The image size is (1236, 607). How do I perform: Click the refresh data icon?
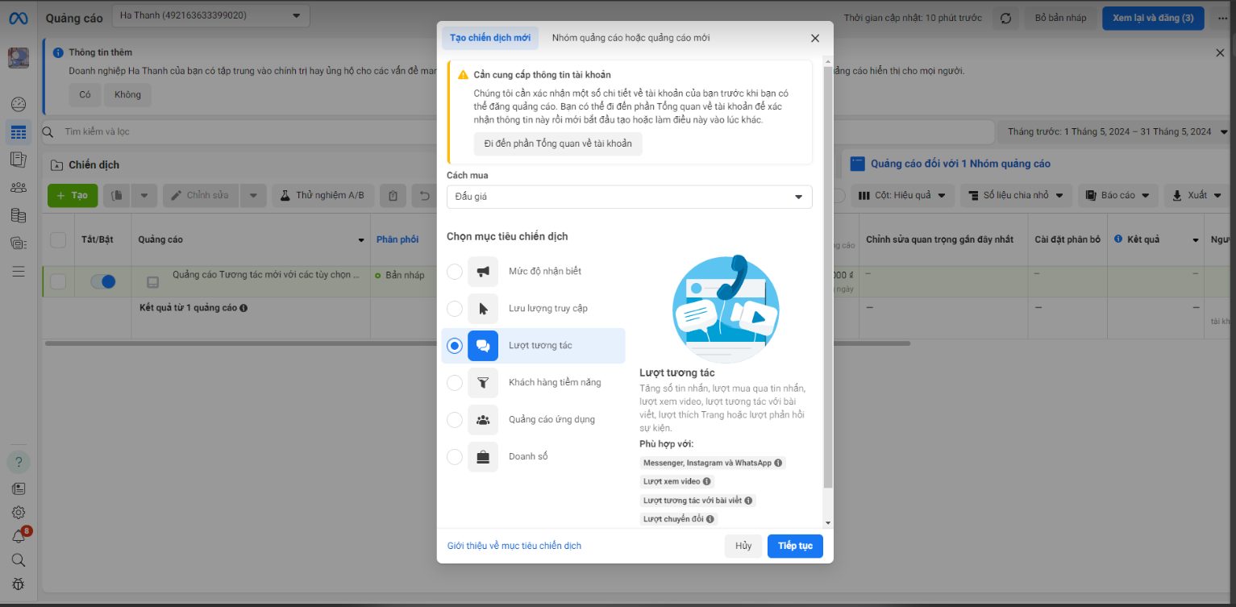coord(1005,18)
